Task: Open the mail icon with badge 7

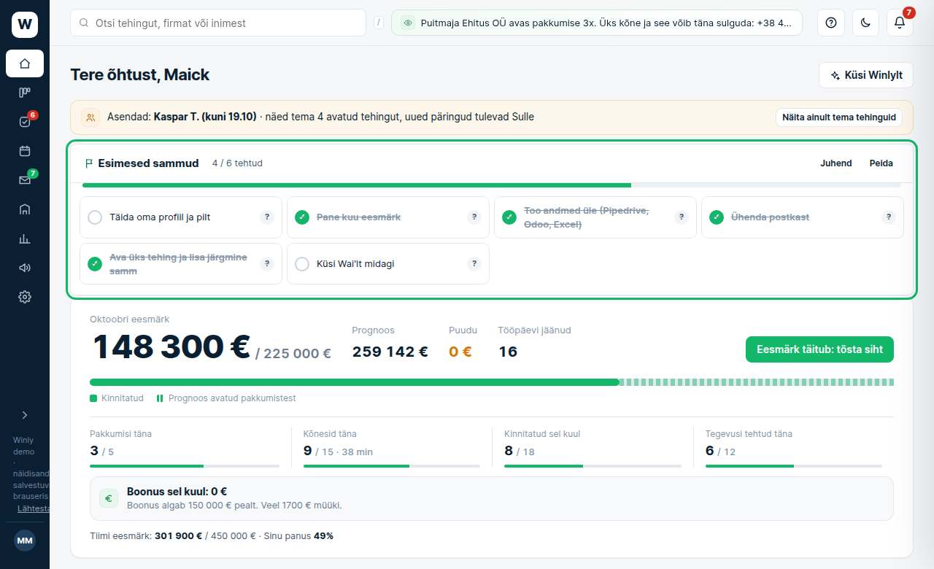Action: click(25, 180)
